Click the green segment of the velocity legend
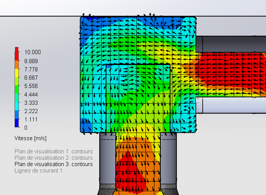This screenshot has width=266, height=195. (16, 89)
